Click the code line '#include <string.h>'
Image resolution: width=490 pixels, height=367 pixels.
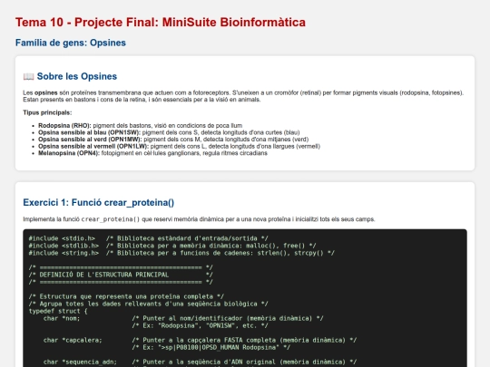coord(64,253)
